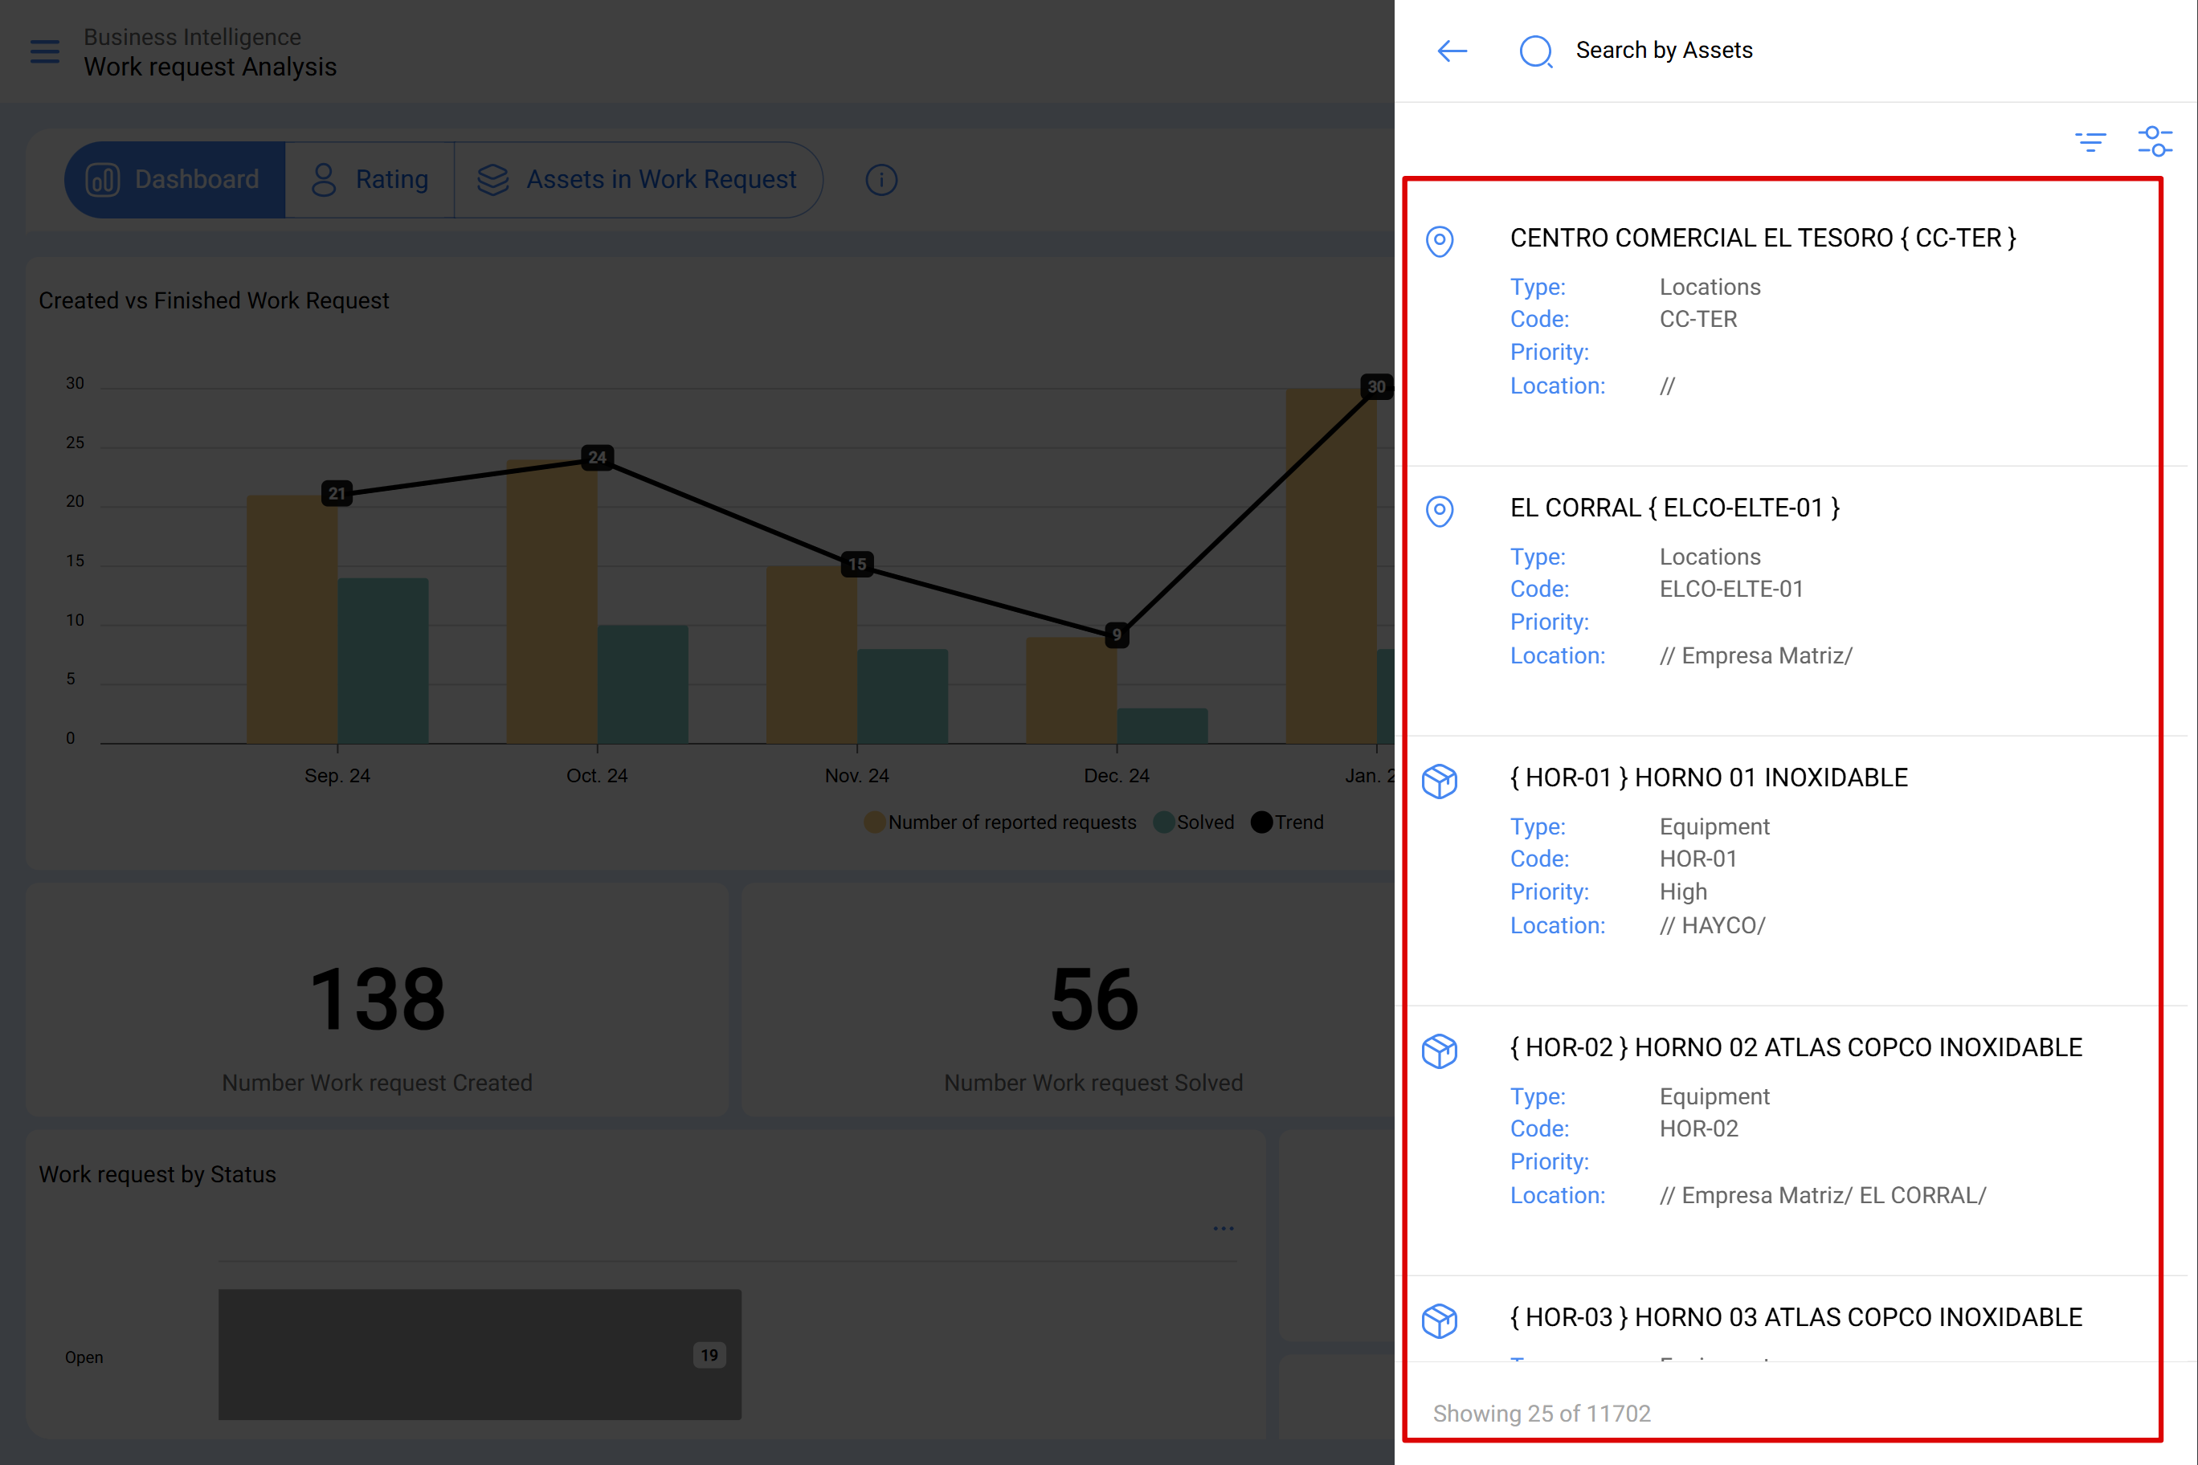Open the three-dot menu of Work request by Status
Screen dimensions: 2198x1465
click(1224, 1229)
